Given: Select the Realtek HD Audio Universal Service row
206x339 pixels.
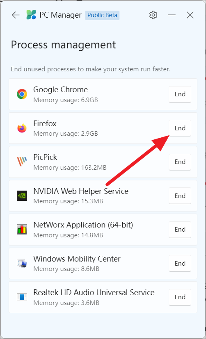Looking at the screenshot, I should tap(103, 297).
